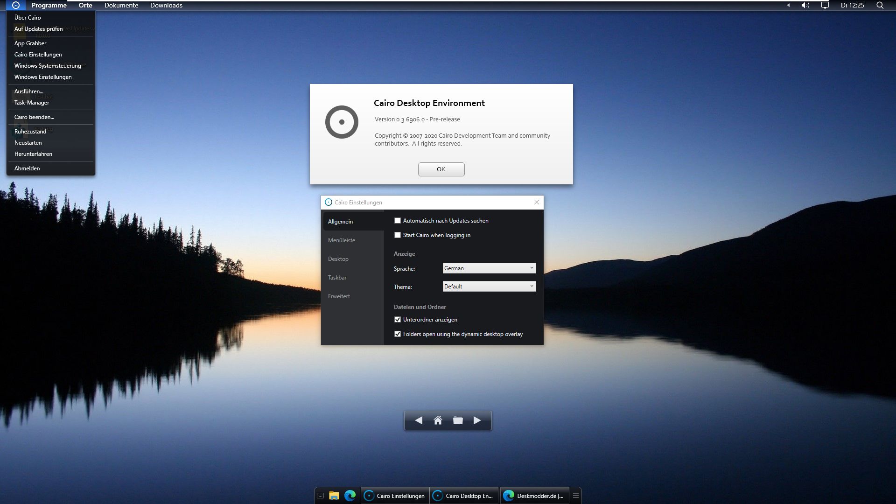Select Neustarten from the menu
This screenshot has width=896, height=504.
pos(51,142)
